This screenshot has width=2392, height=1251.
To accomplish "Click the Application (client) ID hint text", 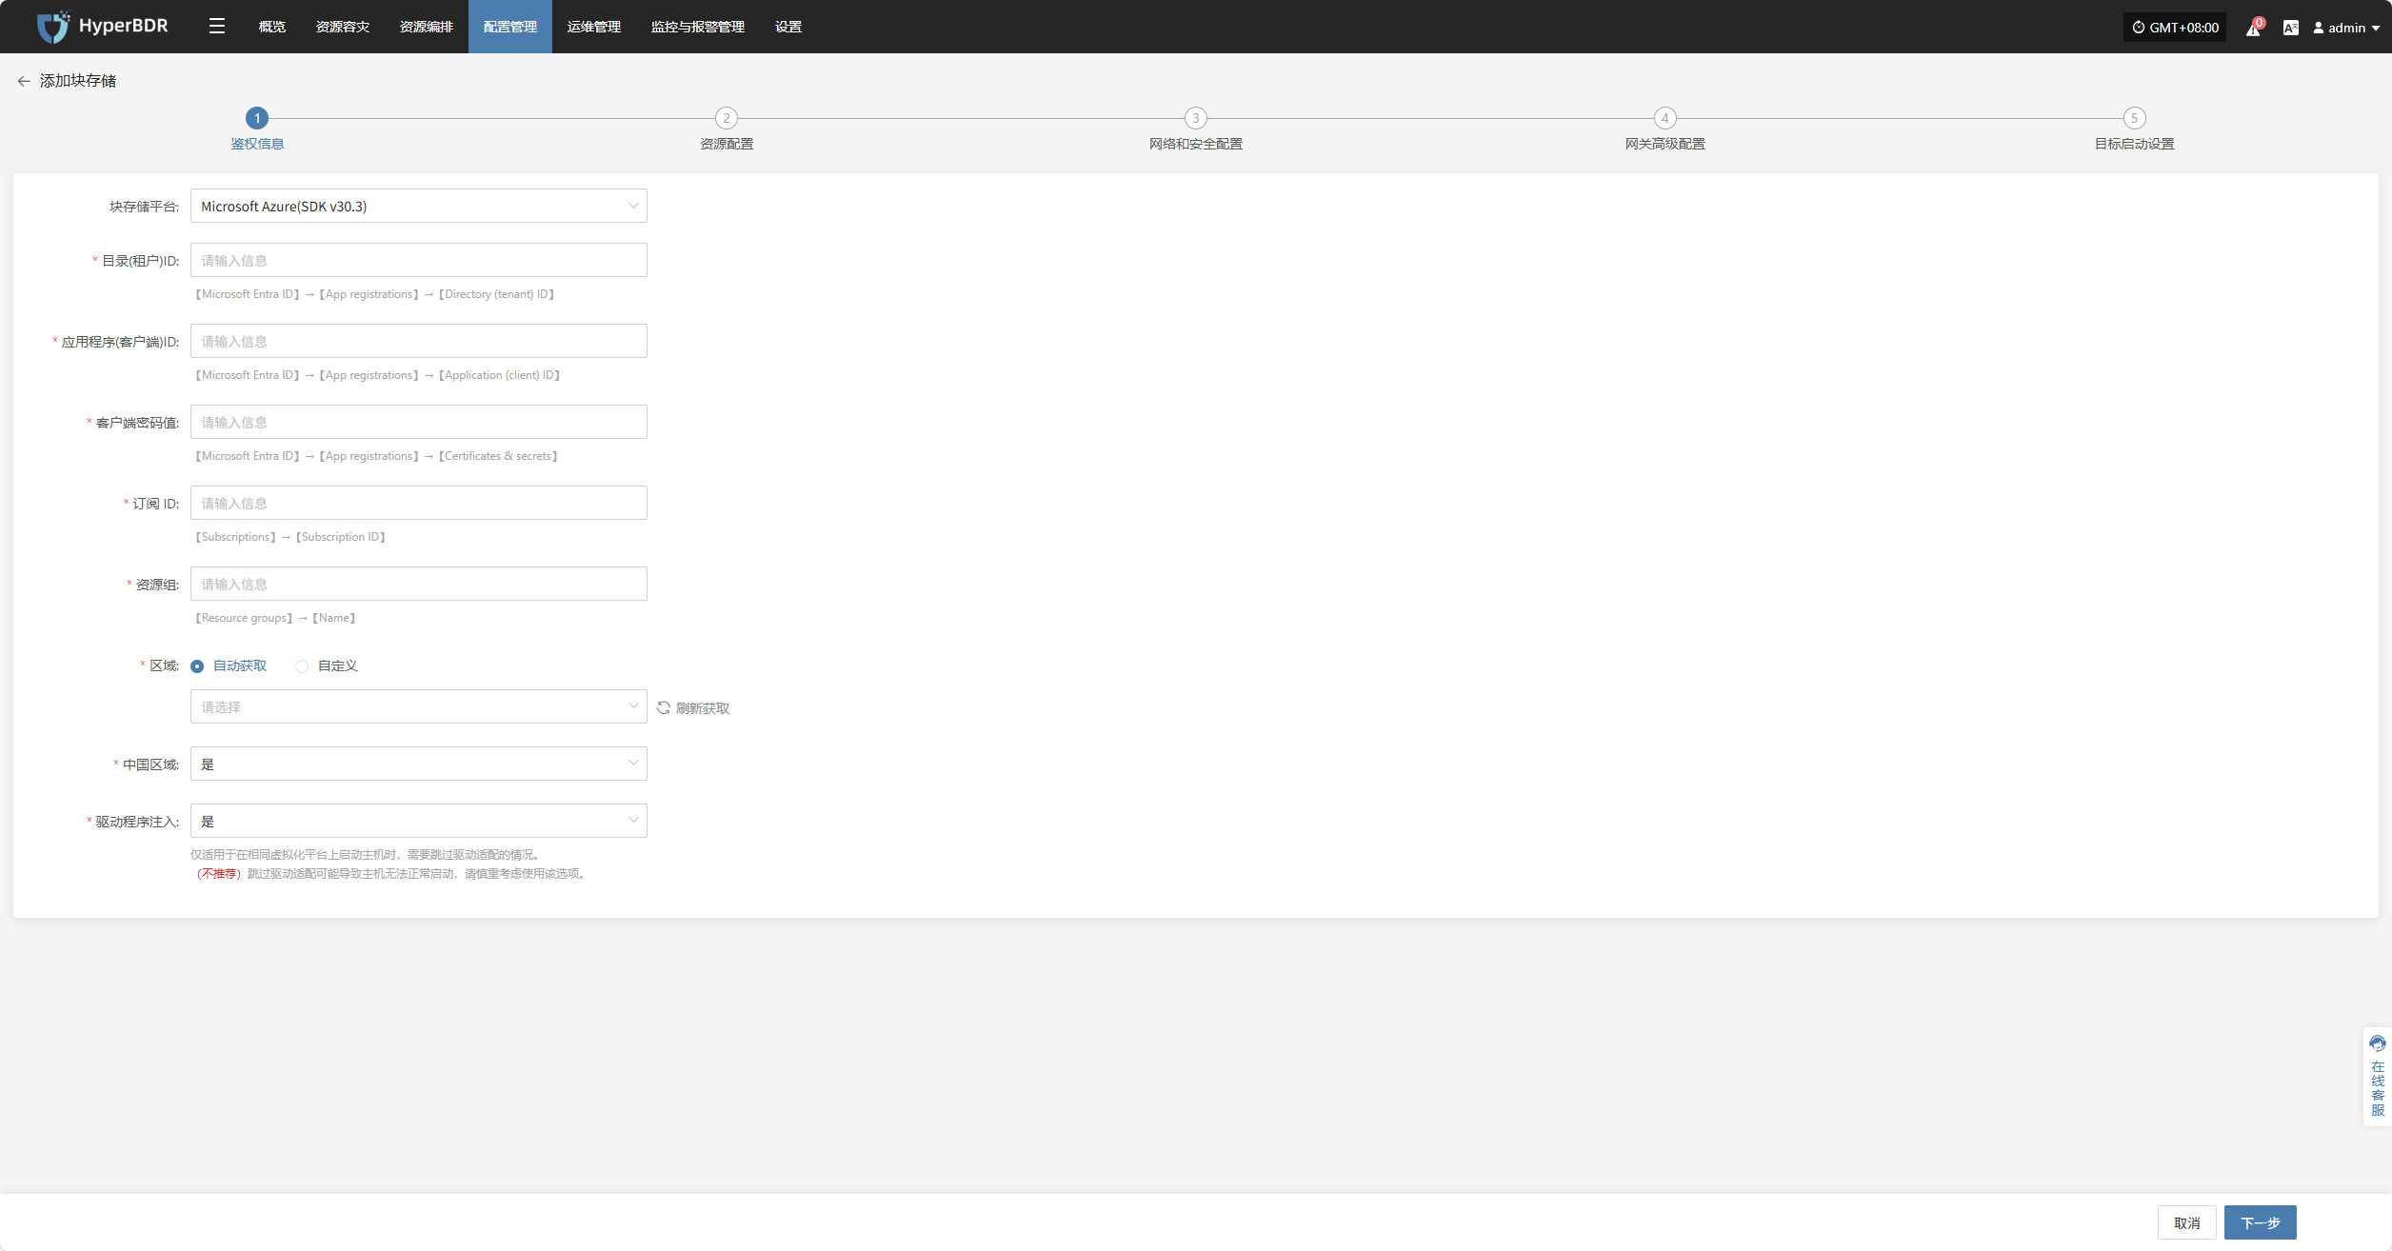I will coord(378,375).
